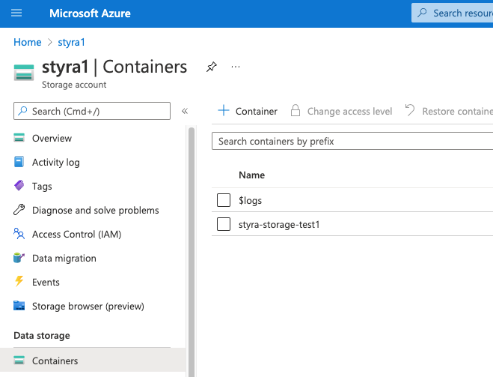
Task: Check the $logs container checkbox
Action: (x=224, y=200)
